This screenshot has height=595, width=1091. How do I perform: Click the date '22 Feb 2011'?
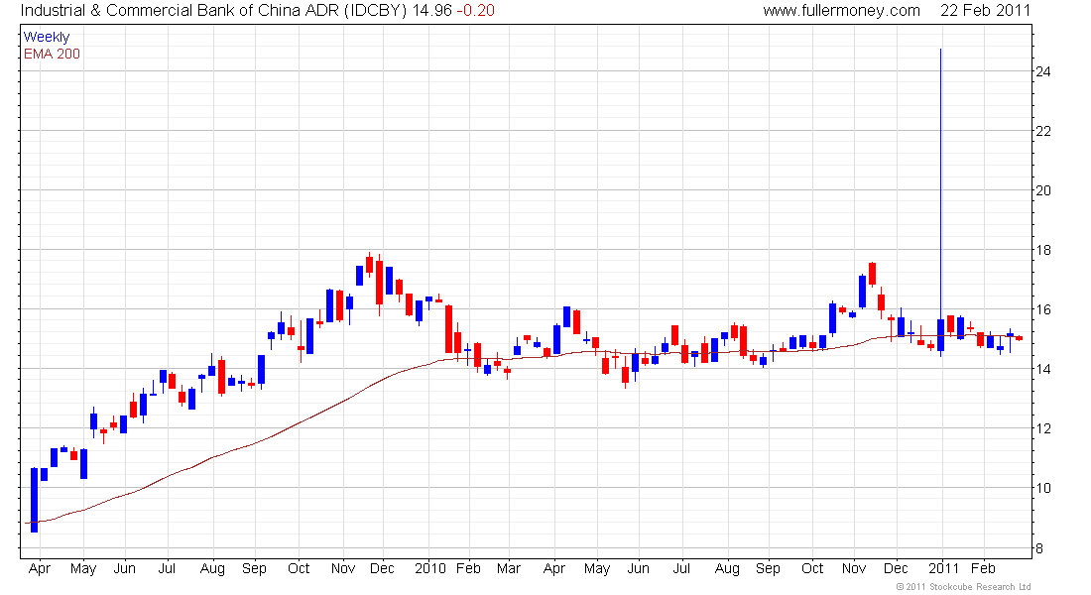tap(985, 11)
